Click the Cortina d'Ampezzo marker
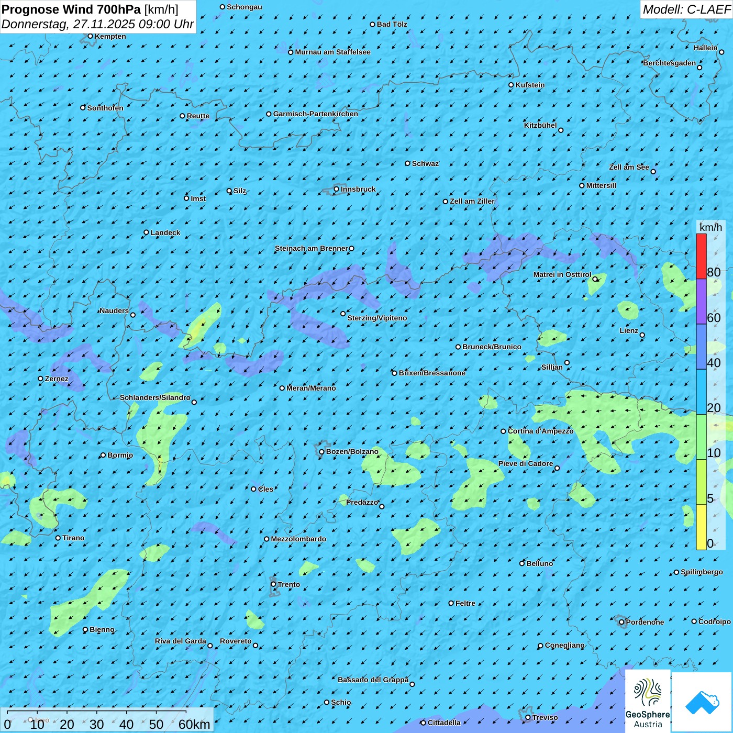 pyautogui.click(x=504, y=431)
